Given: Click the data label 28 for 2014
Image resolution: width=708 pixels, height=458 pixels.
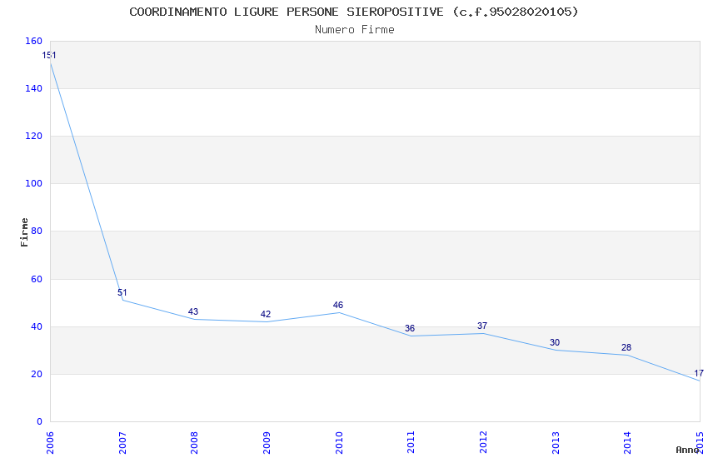Looking at the screenshot, I should click(626, 347).
